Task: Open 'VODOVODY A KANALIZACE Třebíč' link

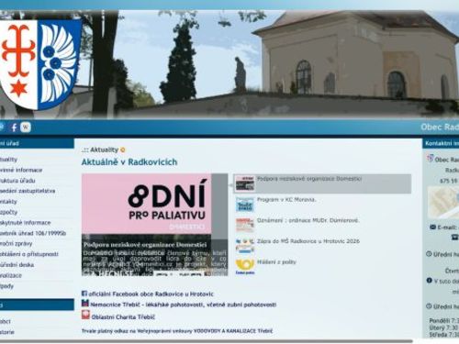Action: [x=233, y=331]
